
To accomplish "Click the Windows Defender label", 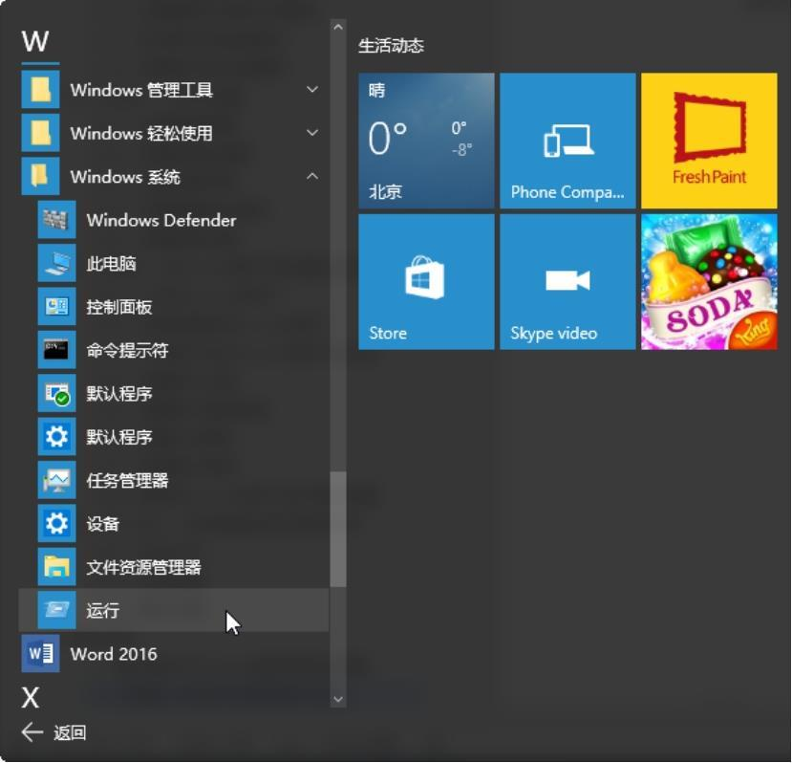I will (161, 221).
